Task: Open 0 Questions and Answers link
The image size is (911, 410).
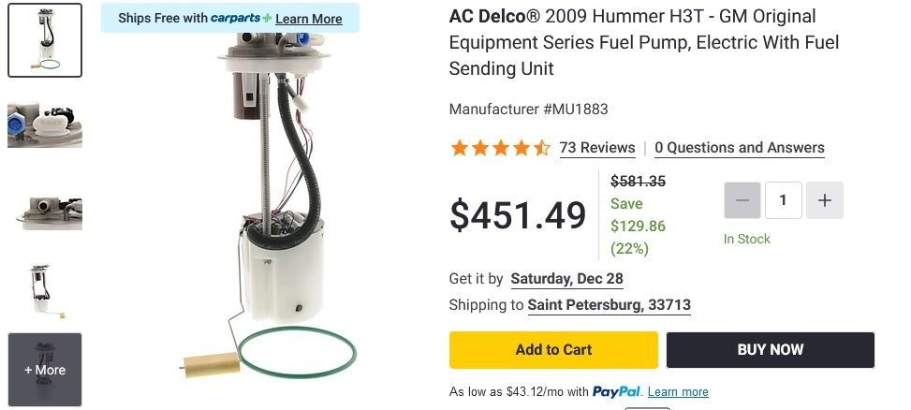Action: (x=740, y=148)
